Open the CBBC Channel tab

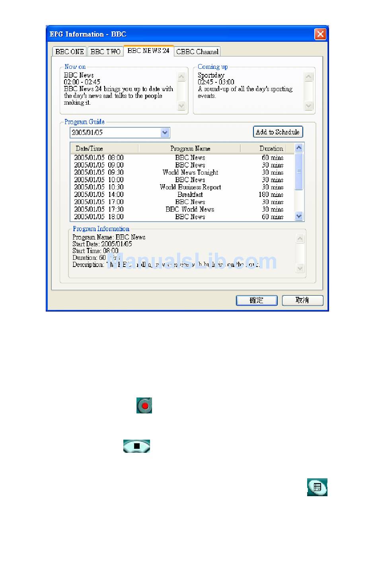tap(197, 52)
